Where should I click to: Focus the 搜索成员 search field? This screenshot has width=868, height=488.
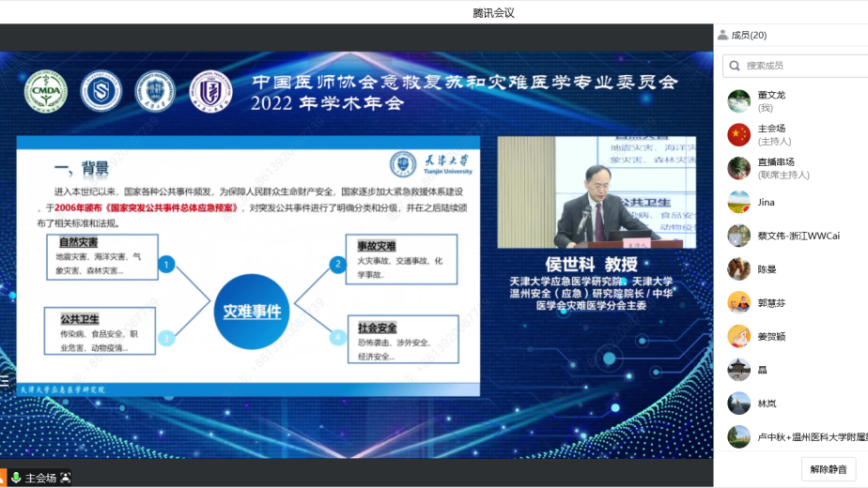point(796,66)
